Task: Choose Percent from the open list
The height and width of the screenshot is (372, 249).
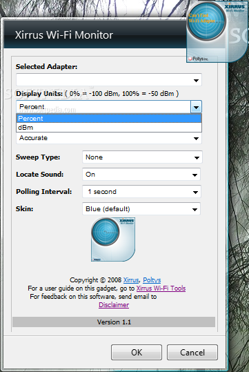Action: tap(109, 119)
